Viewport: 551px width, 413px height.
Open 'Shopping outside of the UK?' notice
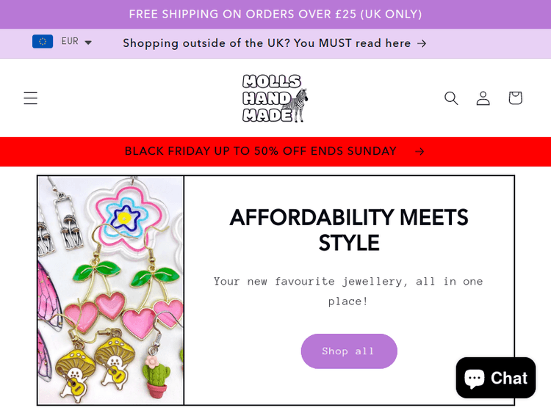[267, 43]
